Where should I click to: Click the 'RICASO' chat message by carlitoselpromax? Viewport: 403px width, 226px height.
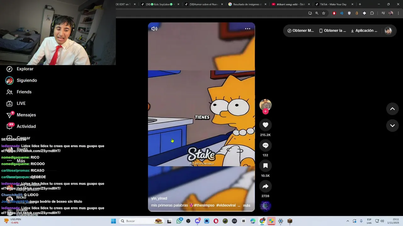point(37,170)
